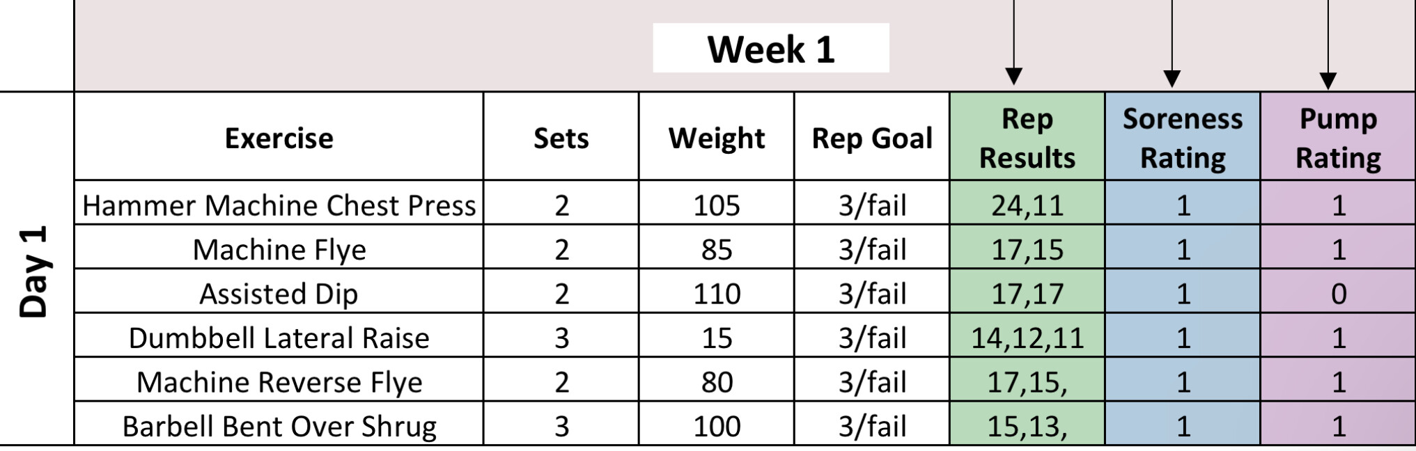Select the green Rep Results header

(1027, 138)
